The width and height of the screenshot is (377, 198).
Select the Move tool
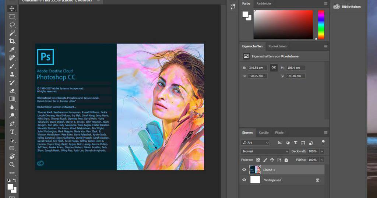[12, 8]
